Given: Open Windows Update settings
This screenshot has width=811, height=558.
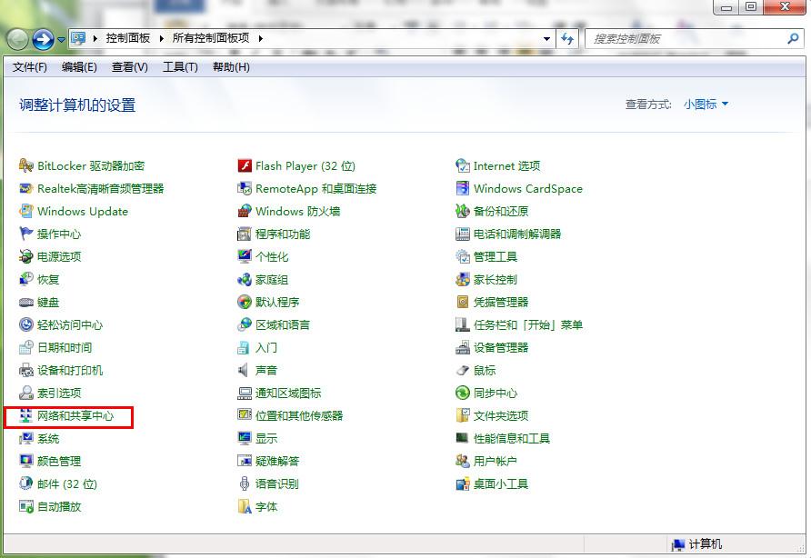Looking at the screenshot, I should (81, 211).
